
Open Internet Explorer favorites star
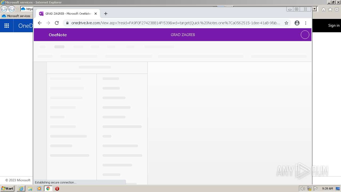(330, 9)
